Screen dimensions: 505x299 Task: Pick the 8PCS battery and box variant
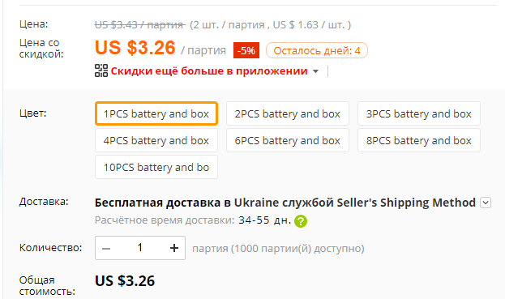point(419,140)
